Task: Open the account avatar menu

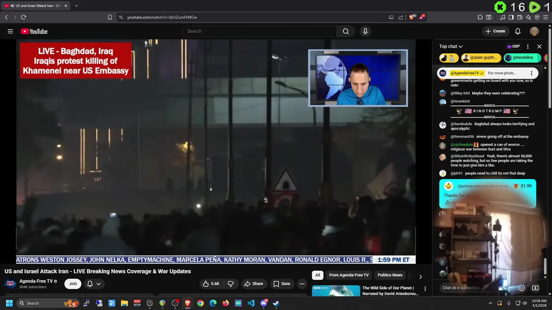Action: pos(534,31)
